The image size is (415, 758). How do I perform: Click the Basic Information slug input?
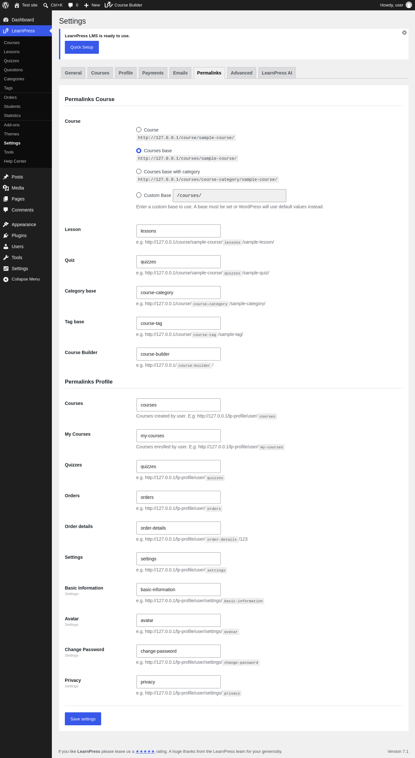pyautogui.click(x=179, y=590)
